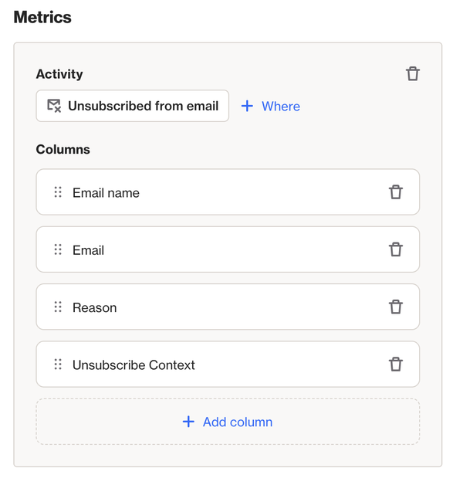Click the Email row drag handle
Image resolution: width=463 pixels, height=478 pixels.
coord(58,249)
